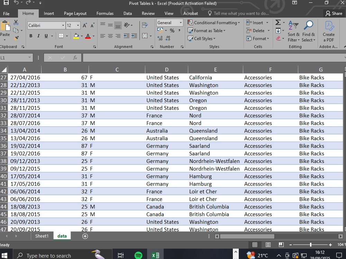Switch to the Page Layout tab

click(x=75, y=13)
